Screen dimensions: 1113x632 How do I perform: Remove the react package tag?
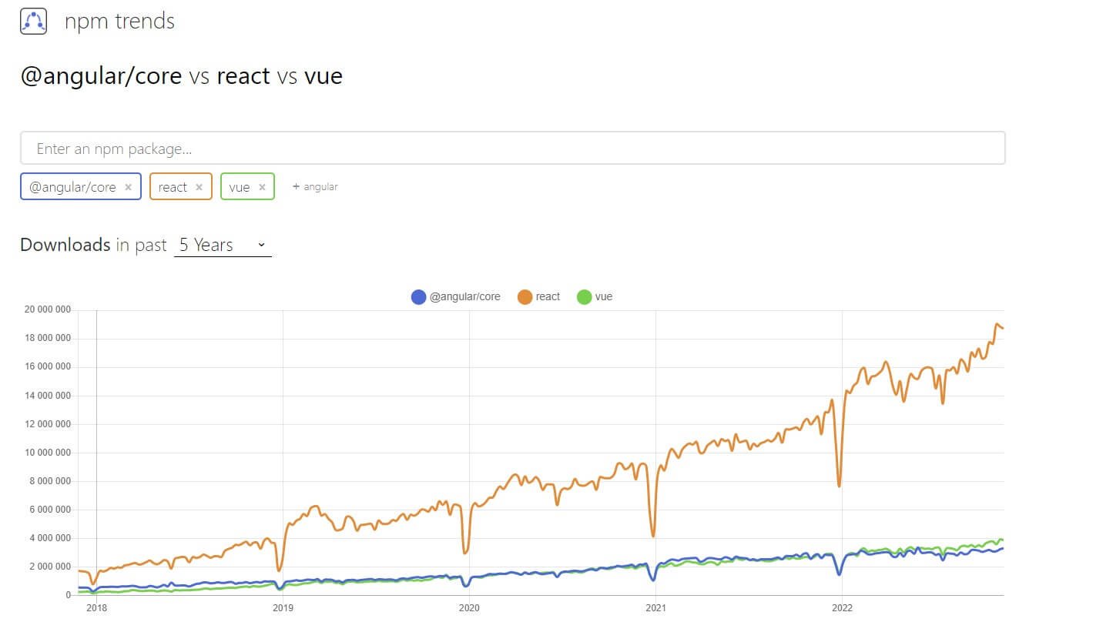click(x=199, y=187)
